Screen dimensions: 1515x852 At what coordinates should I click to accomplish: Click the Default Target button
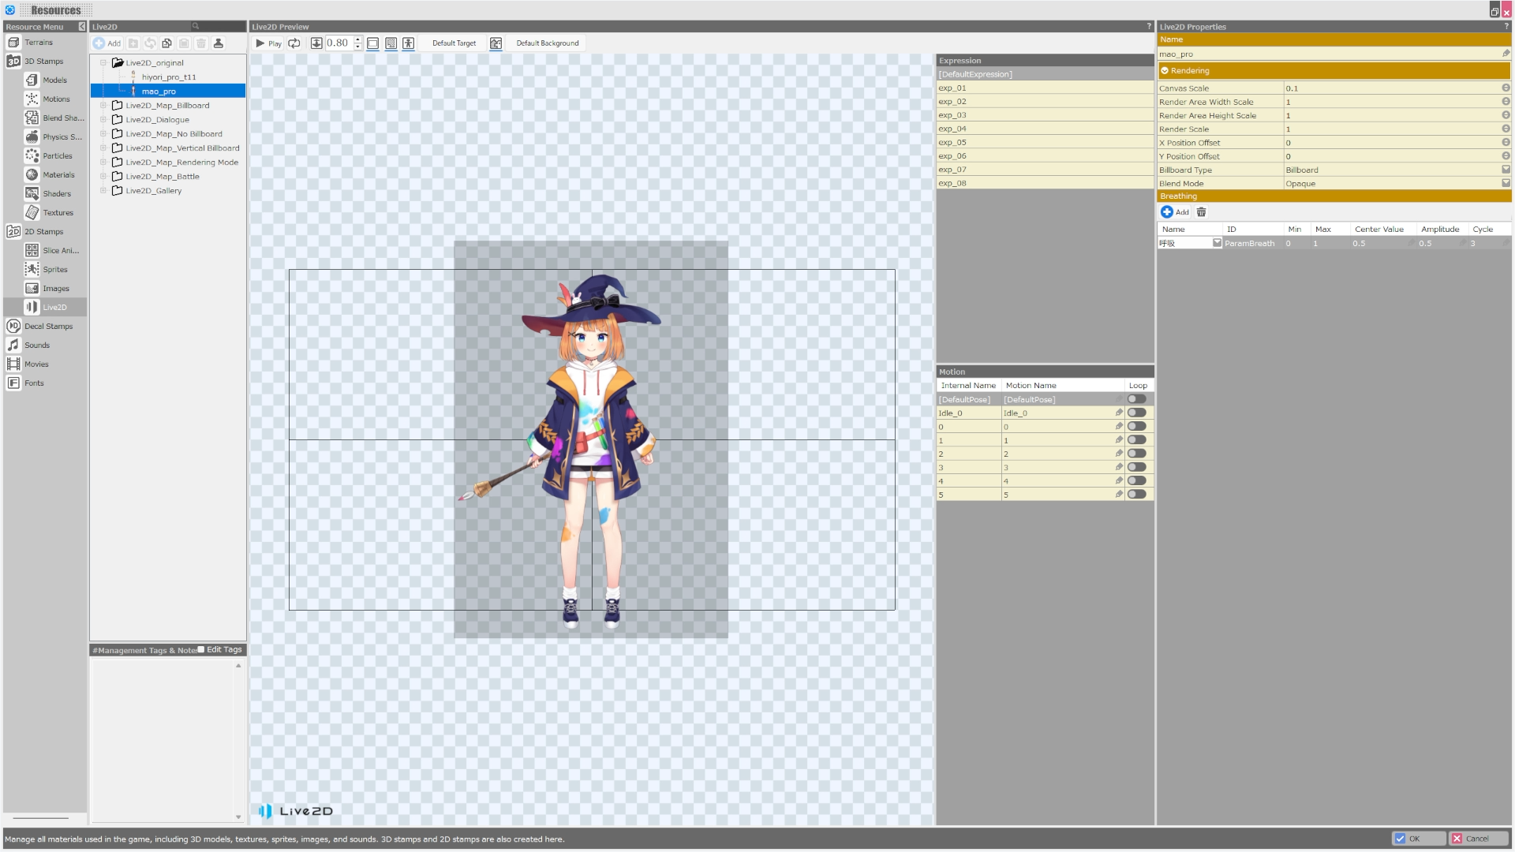pos(454,43)
